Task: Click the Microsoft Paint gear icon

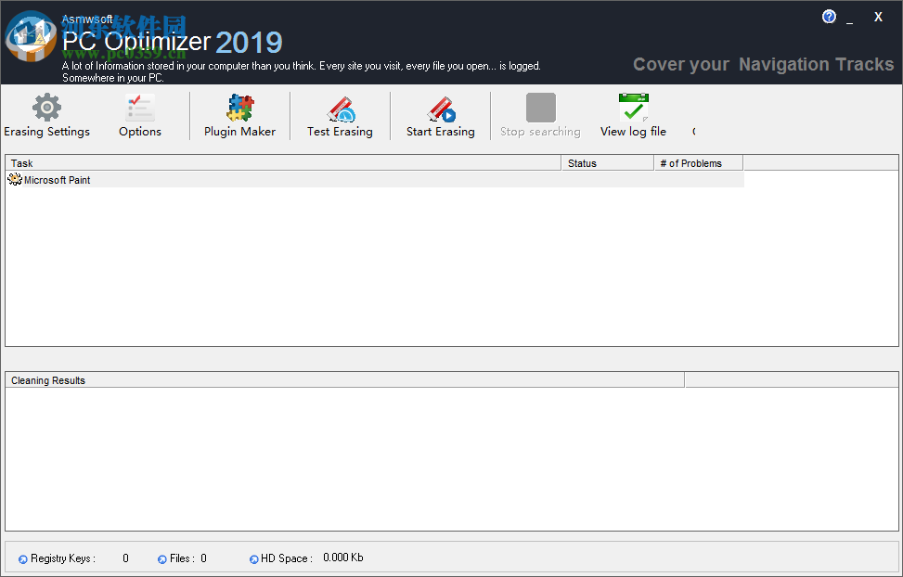Action: (x=13, y=179)
